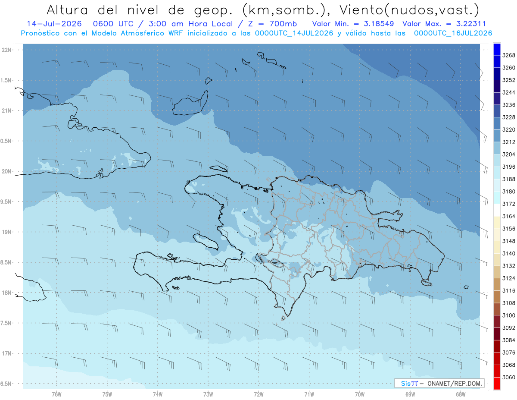
Task: Click the '75W' longitude axis label
Action: (x=107, y=394)
